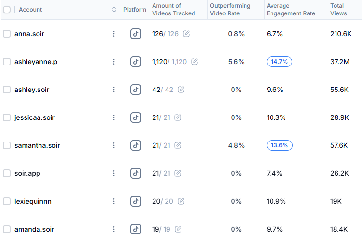Viewport: 362px width, 246px height.
Task: Sort by Total Views column header
Action: 338,10
